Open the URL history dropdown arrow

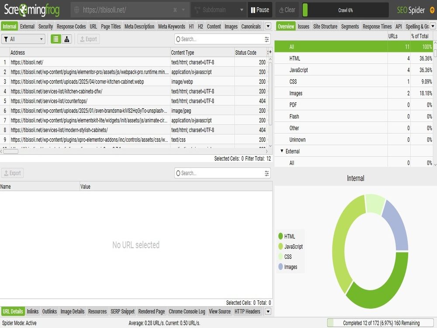184,10
